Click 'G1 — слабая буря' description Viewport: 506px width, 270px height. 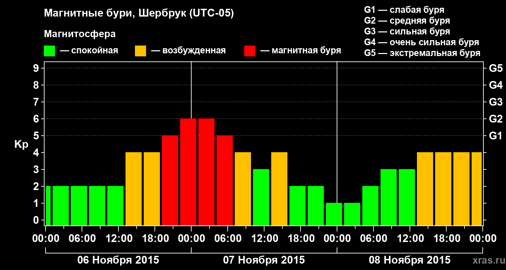tap(404, 10)
